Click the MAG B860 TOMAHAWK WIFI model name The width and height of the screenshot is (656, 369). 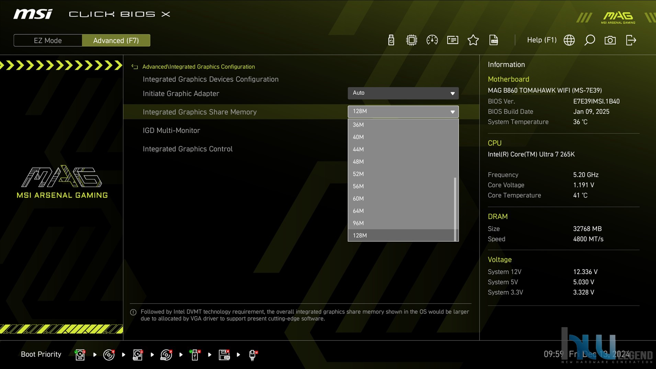point(545,90)
